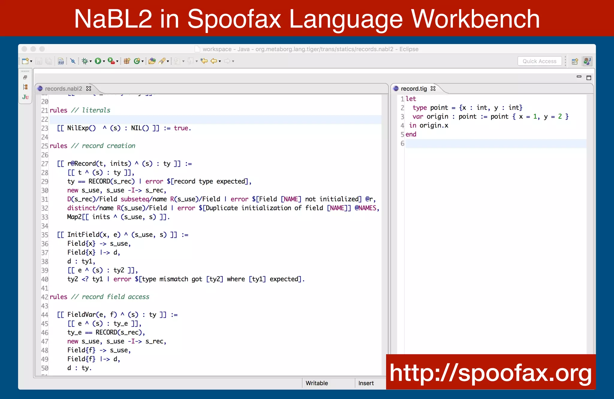Screen dimensions: 614x399
Task: Click on the 'record type expected' error text
Action: pos(210,181)
